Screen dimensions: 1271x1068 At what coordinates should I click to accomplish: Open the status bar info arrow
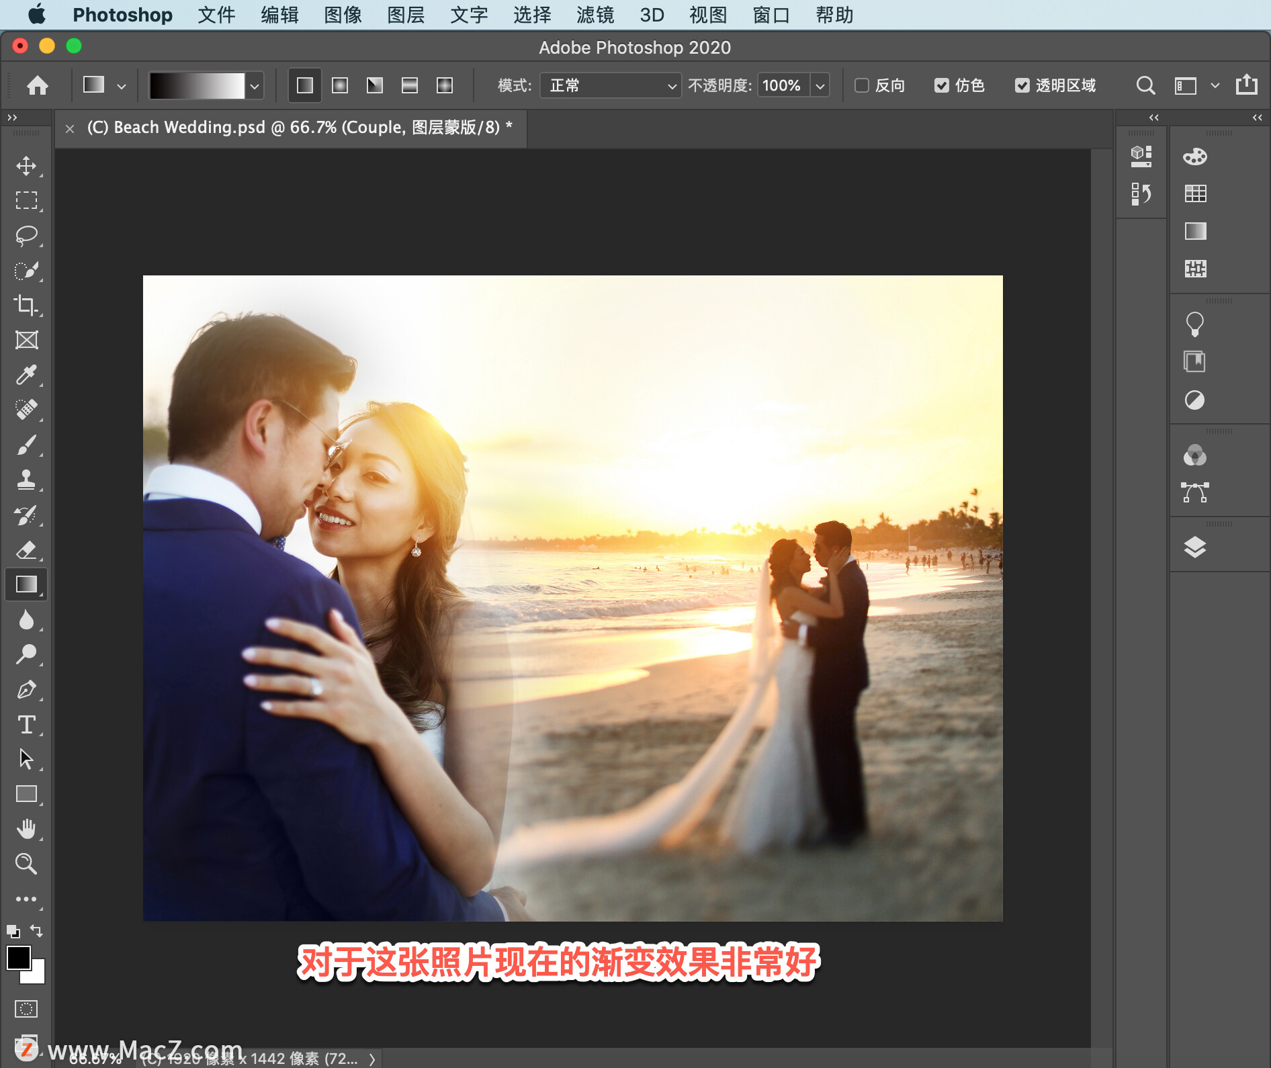(371, 1059)
